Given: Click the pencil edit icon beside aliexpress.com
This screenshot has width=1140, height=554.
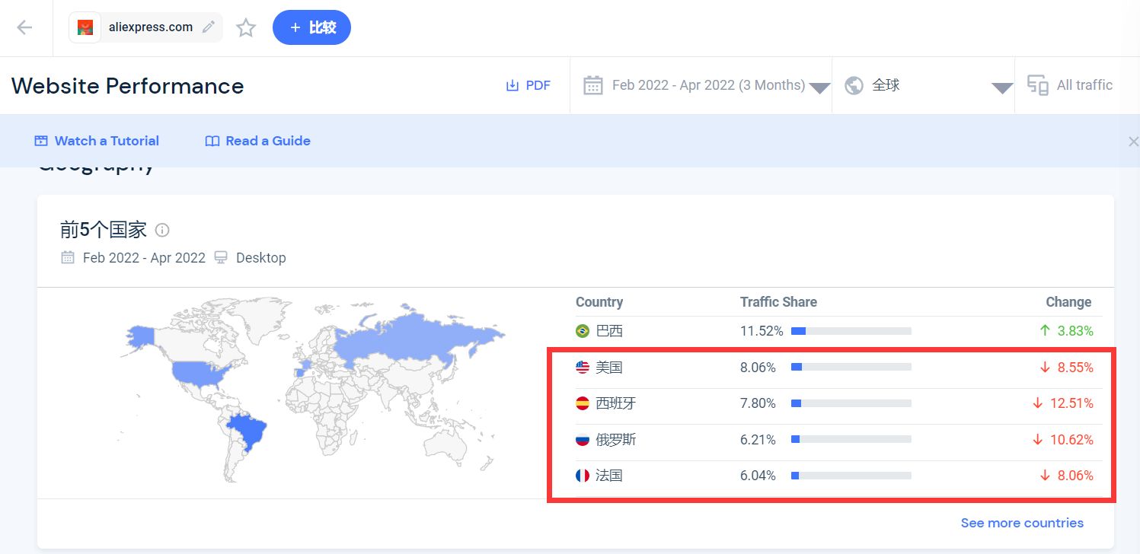Looking at the screenshot, I should pyautogui.click(x=208, y=27).
